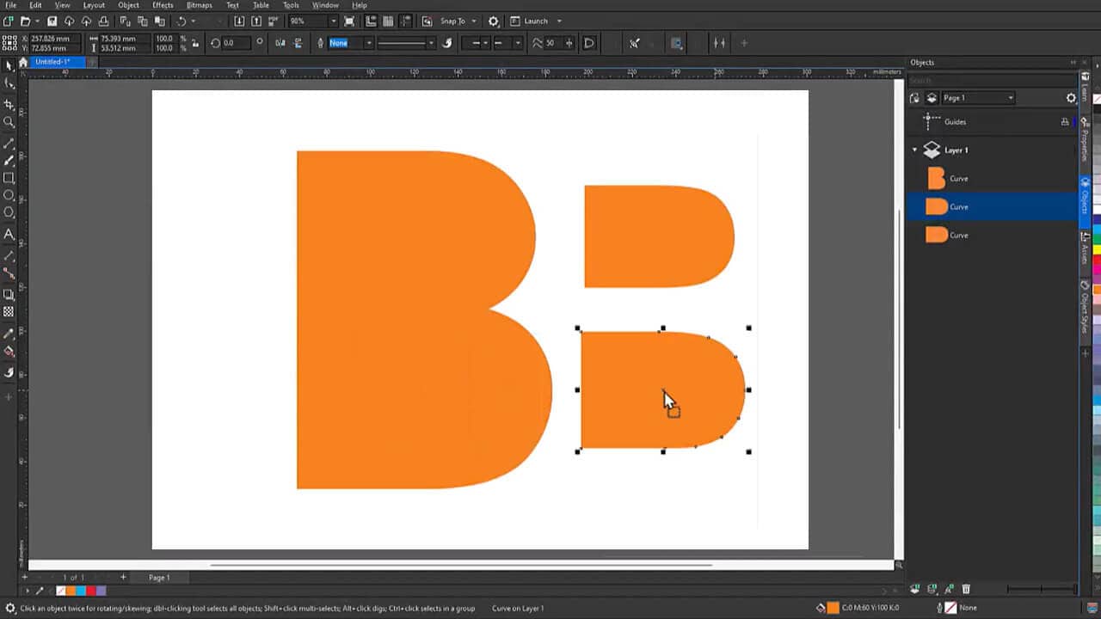
Task: Click the rotation angle input field
Action: tap(237, 43)
